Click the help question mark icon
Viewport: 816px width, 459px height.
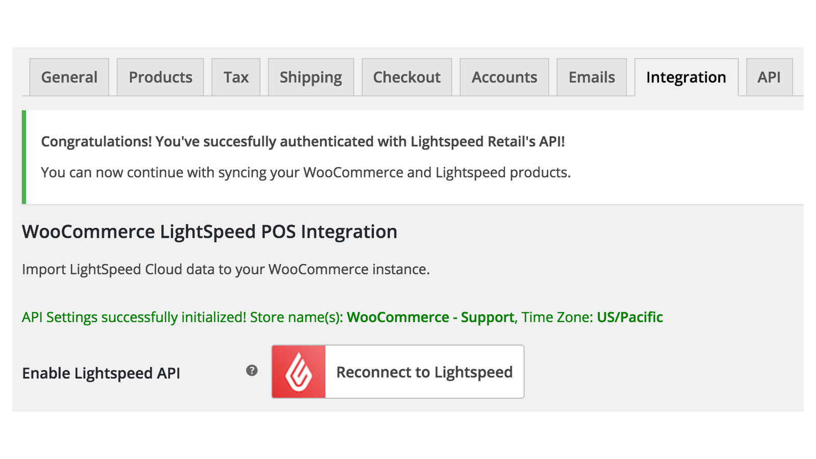coord(252,371)
